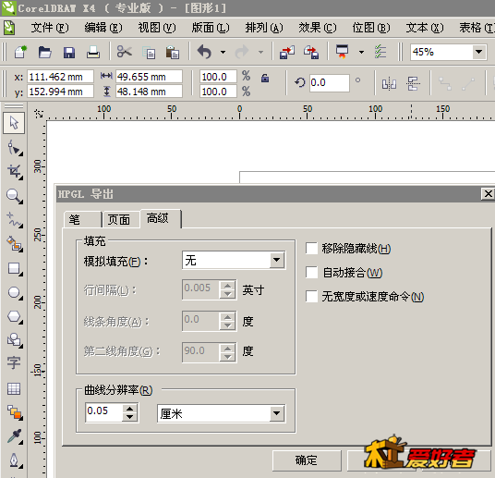
Task: Open the 文件(F) menu
Action: click(x=50, y=28)
